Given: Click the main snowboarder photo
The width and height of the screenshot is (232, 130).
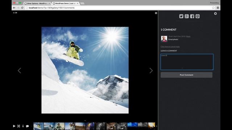Looking at the screenshot, I should (85, 70).
